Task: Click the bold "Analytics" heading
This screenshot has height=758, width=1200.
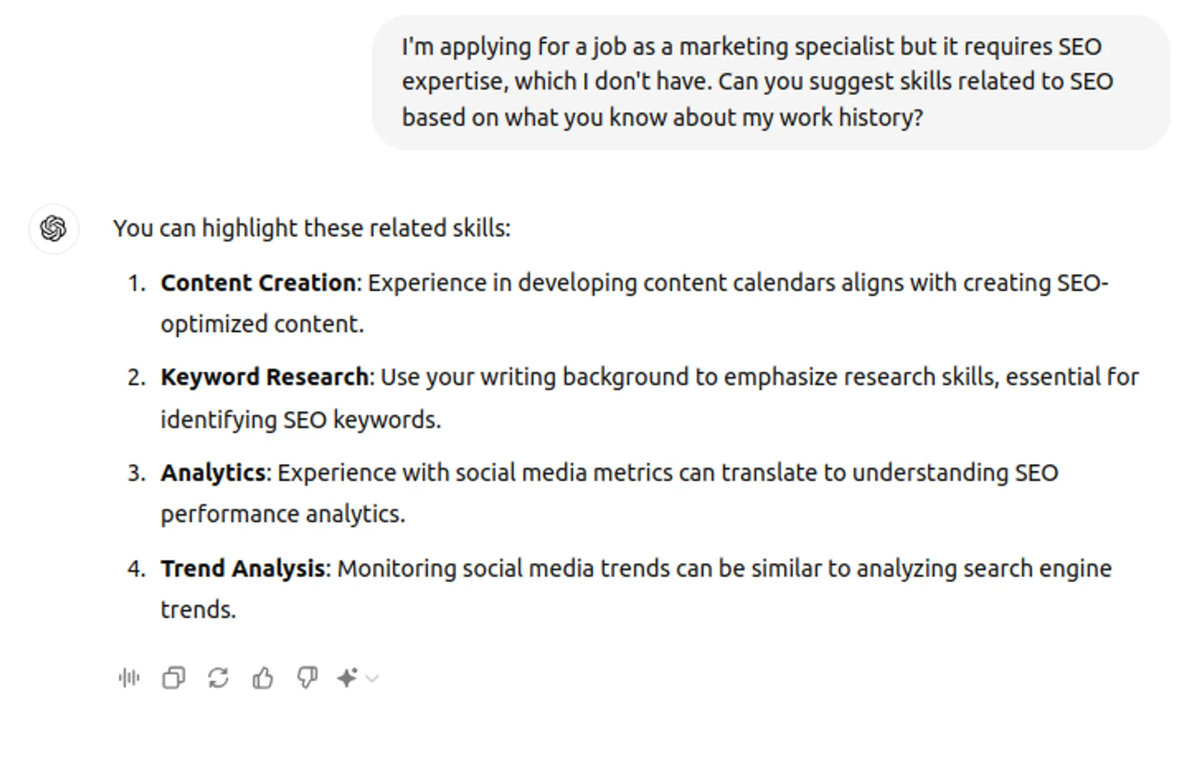Action: click(213, 473)
